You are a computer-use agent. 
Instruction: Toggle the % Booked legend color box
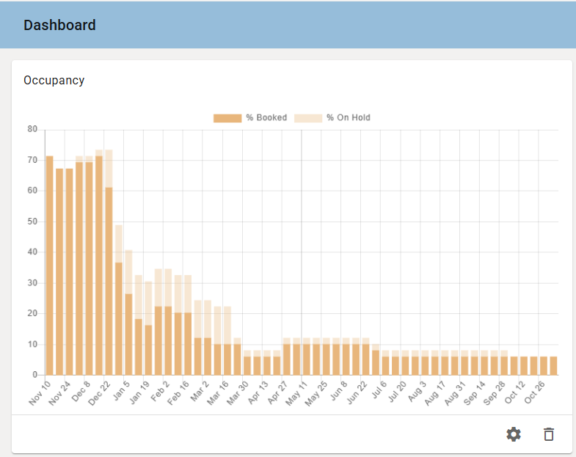click(227, 118)
